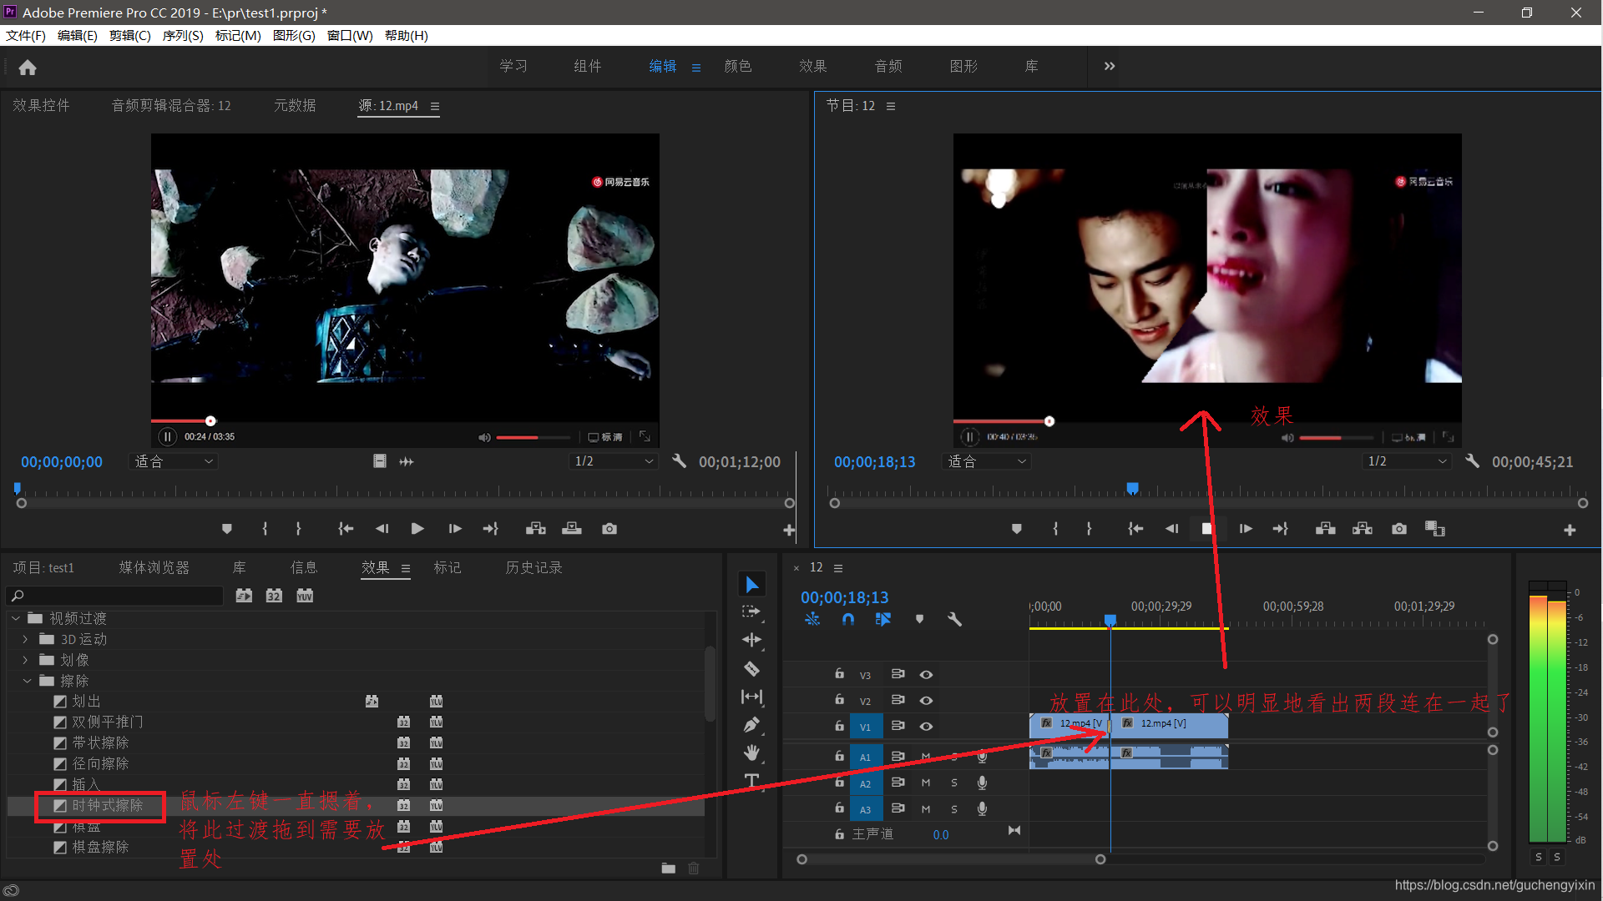The image size is (1603, 901).
Task: Select the Type tool
Action: tap(751, 781)
